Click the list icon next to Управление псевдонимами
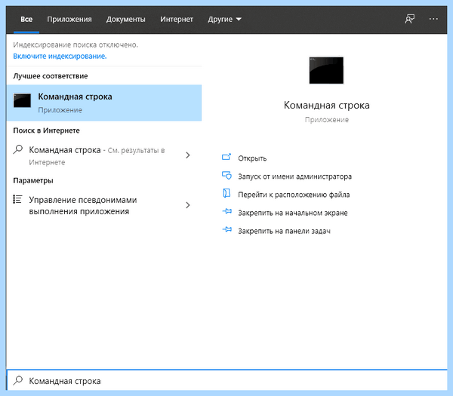 [x=17, y=199]
